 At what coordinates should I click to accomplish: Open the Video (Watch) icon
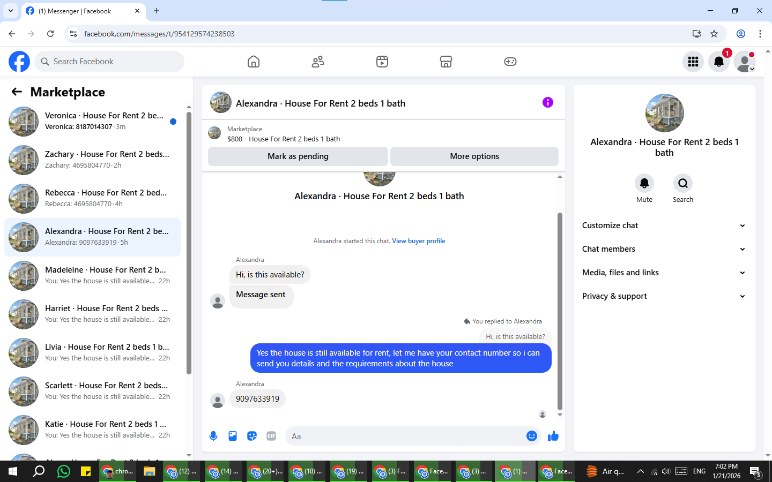coord(382,62)
